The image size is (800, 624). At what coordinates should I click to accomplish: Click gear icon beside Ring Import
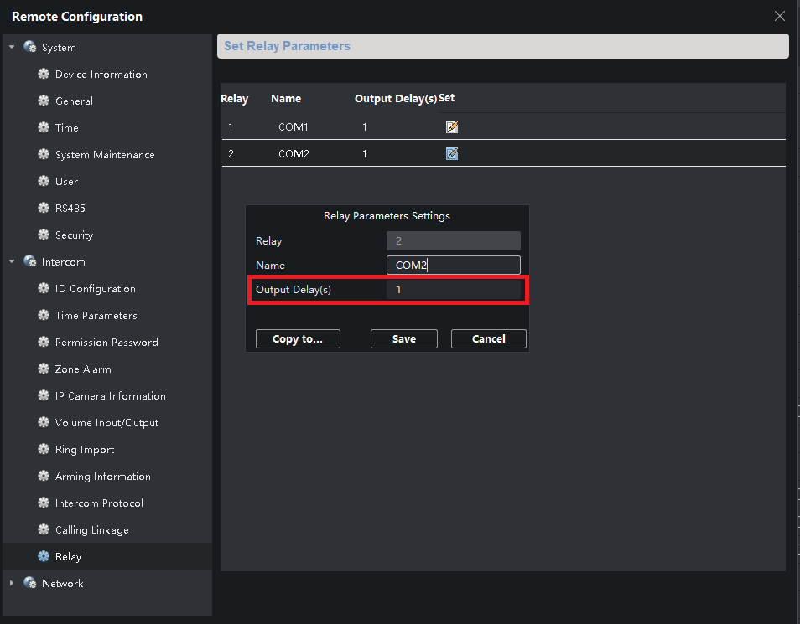[x=44, y=450]
